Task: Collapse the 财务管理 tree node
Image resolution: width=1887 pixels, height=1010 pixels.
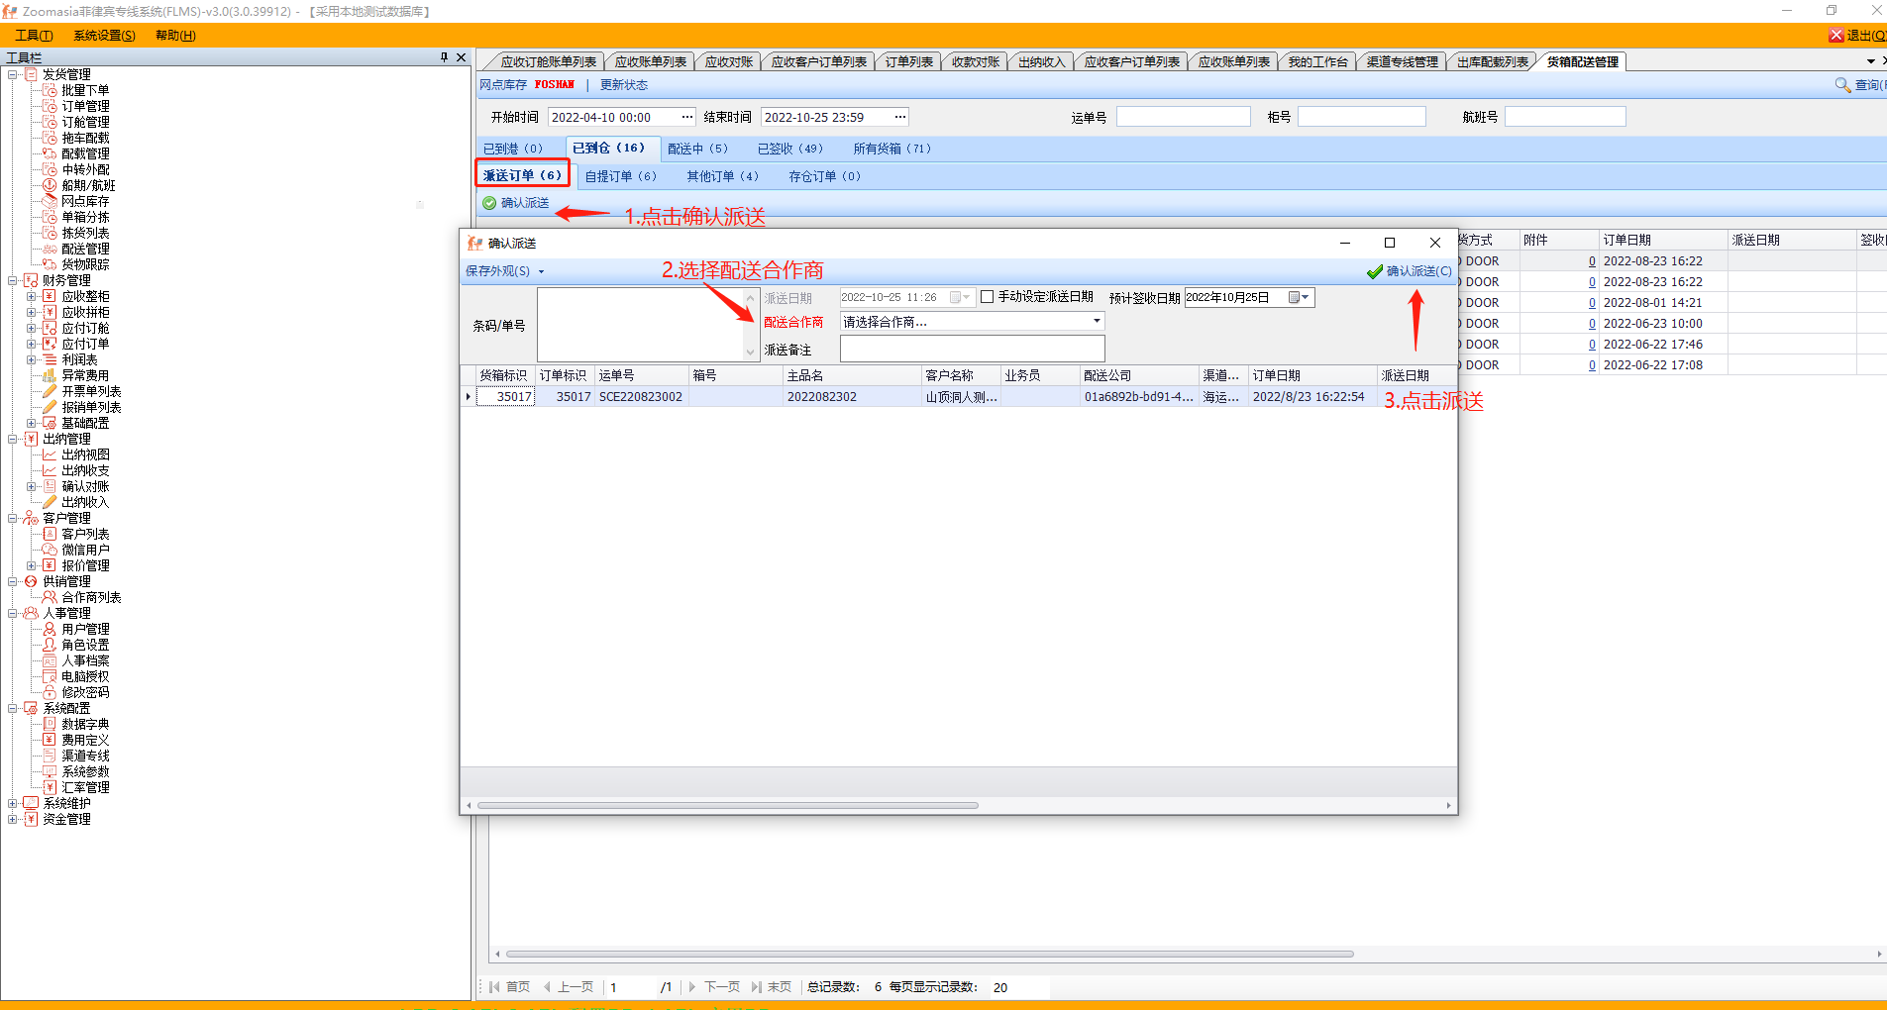Action: pos(13,280)
